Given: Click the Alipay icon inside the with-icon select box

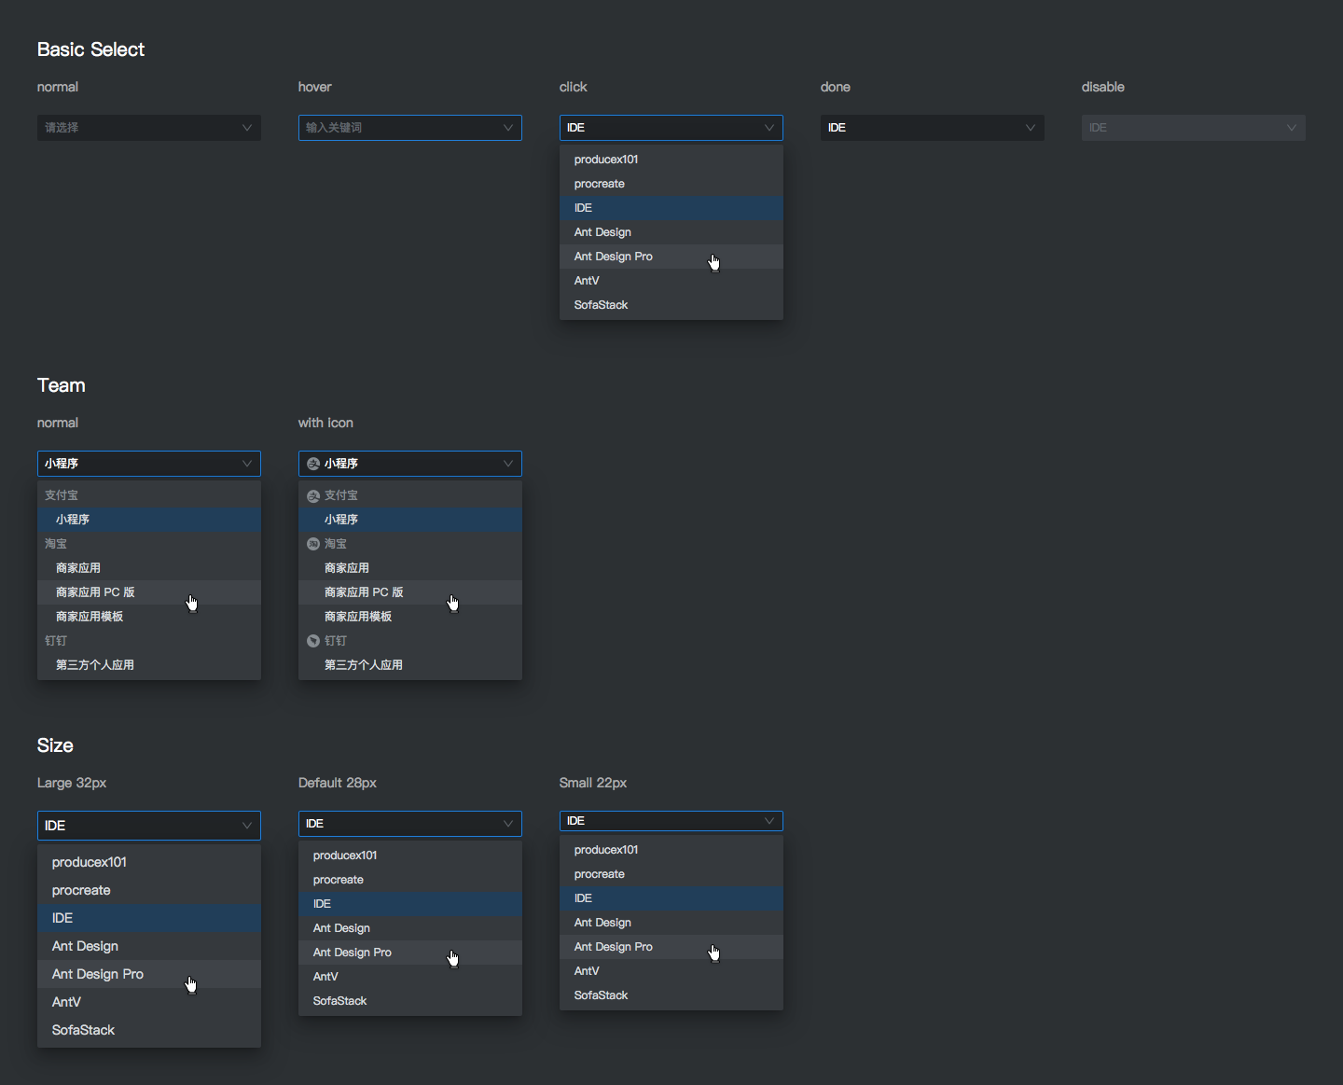Looking at the screenshot, I should click(313, 464).
